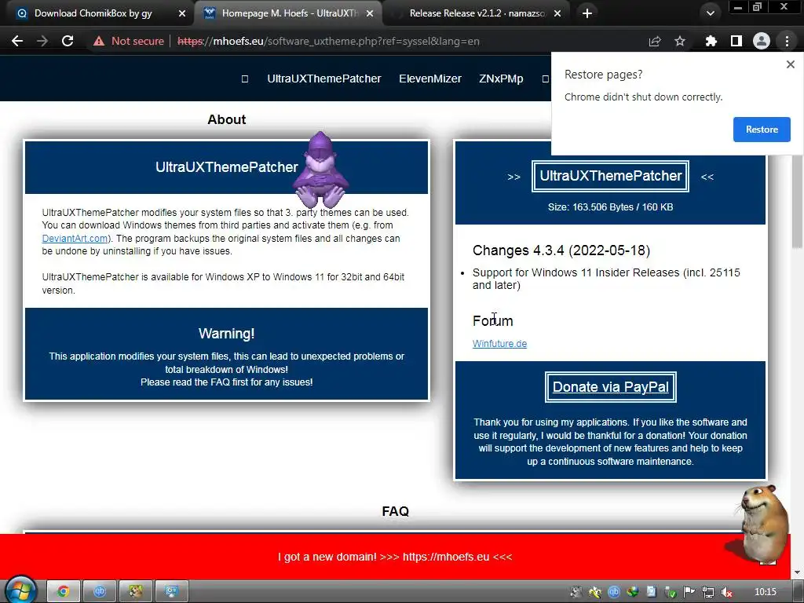804x603 pixels.
Task: Click the 'FAQ' section heading
Action: 396,511
